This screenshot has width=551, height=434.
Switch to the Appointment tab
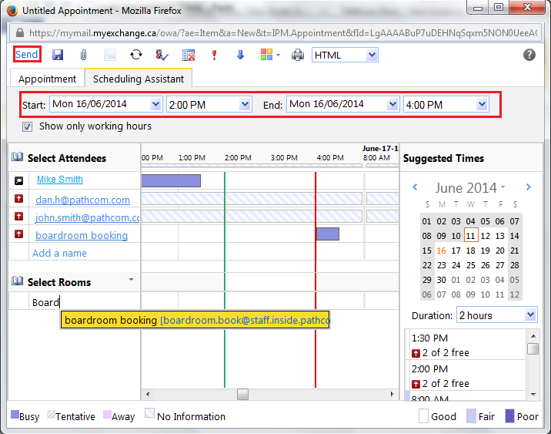pyautogui.click(x=47, y=79)
